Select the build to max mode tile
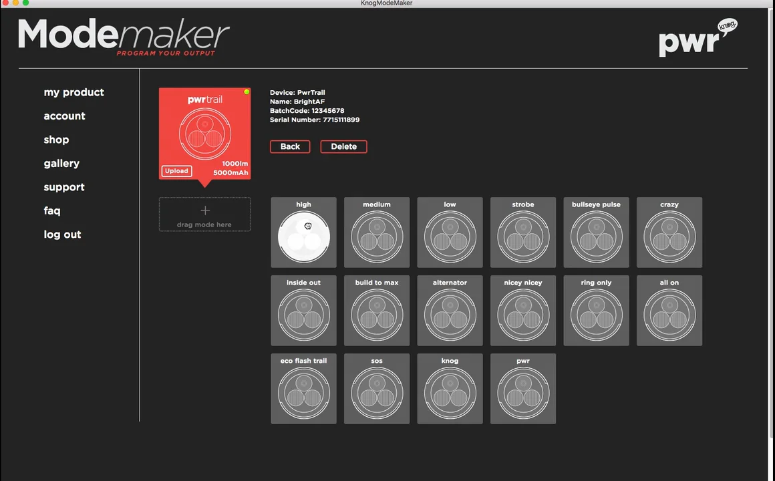 [x=377, y=311]
